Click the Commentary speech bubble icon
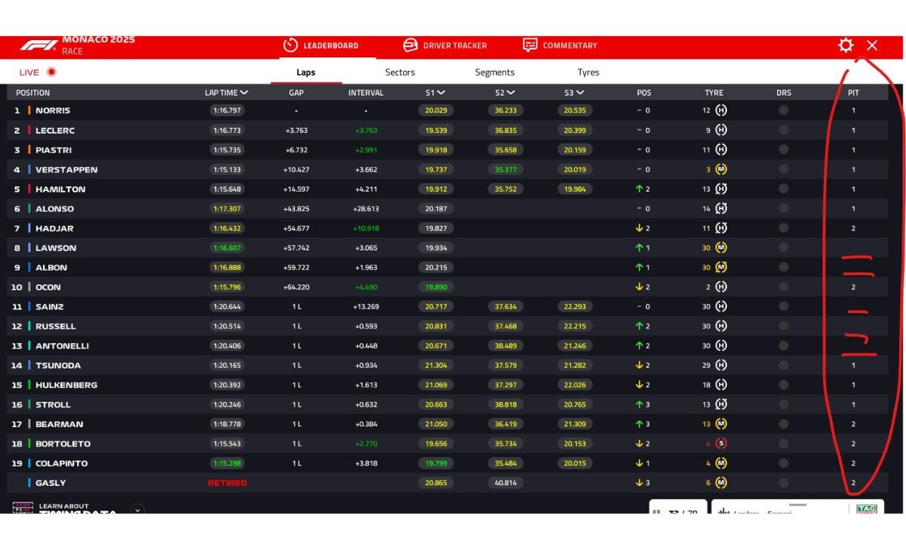This screenshot has width=906, height=550. (x=530, y=45)
